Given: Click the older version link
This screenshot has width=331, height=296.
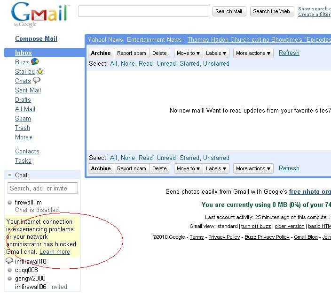Looking at the screenshot, I should click(290, 226).
